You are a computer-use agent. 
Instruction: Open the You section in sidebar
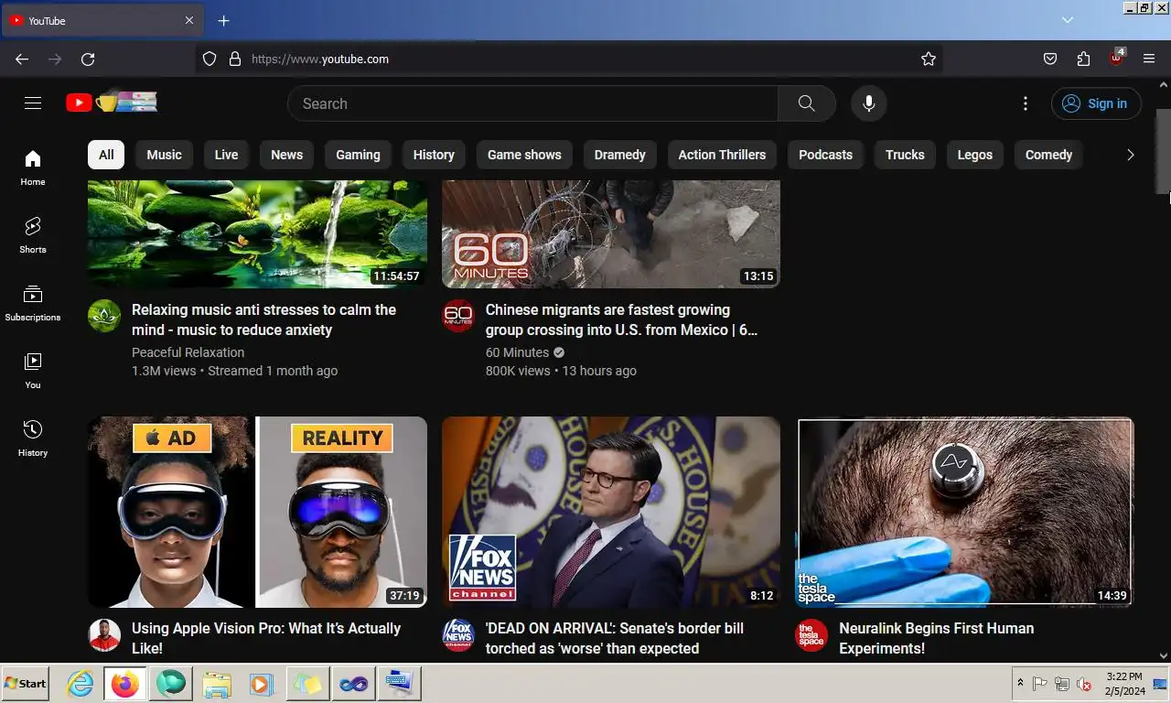click(x=33, y=371)
